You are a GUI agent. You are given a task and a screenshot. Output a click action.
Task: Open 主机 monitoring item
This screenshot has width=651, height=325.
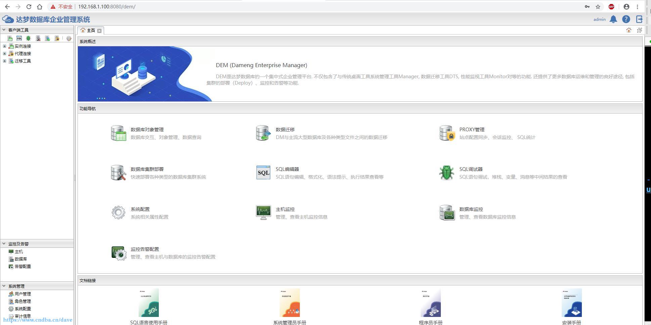click(x=18, y=252)
